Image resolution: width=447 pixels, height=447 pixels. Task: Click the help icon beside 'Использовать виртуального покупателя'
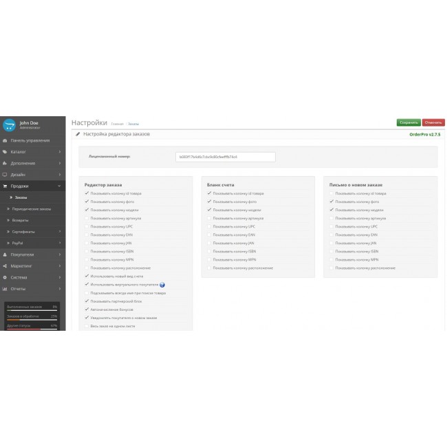(x=162, y=284)
